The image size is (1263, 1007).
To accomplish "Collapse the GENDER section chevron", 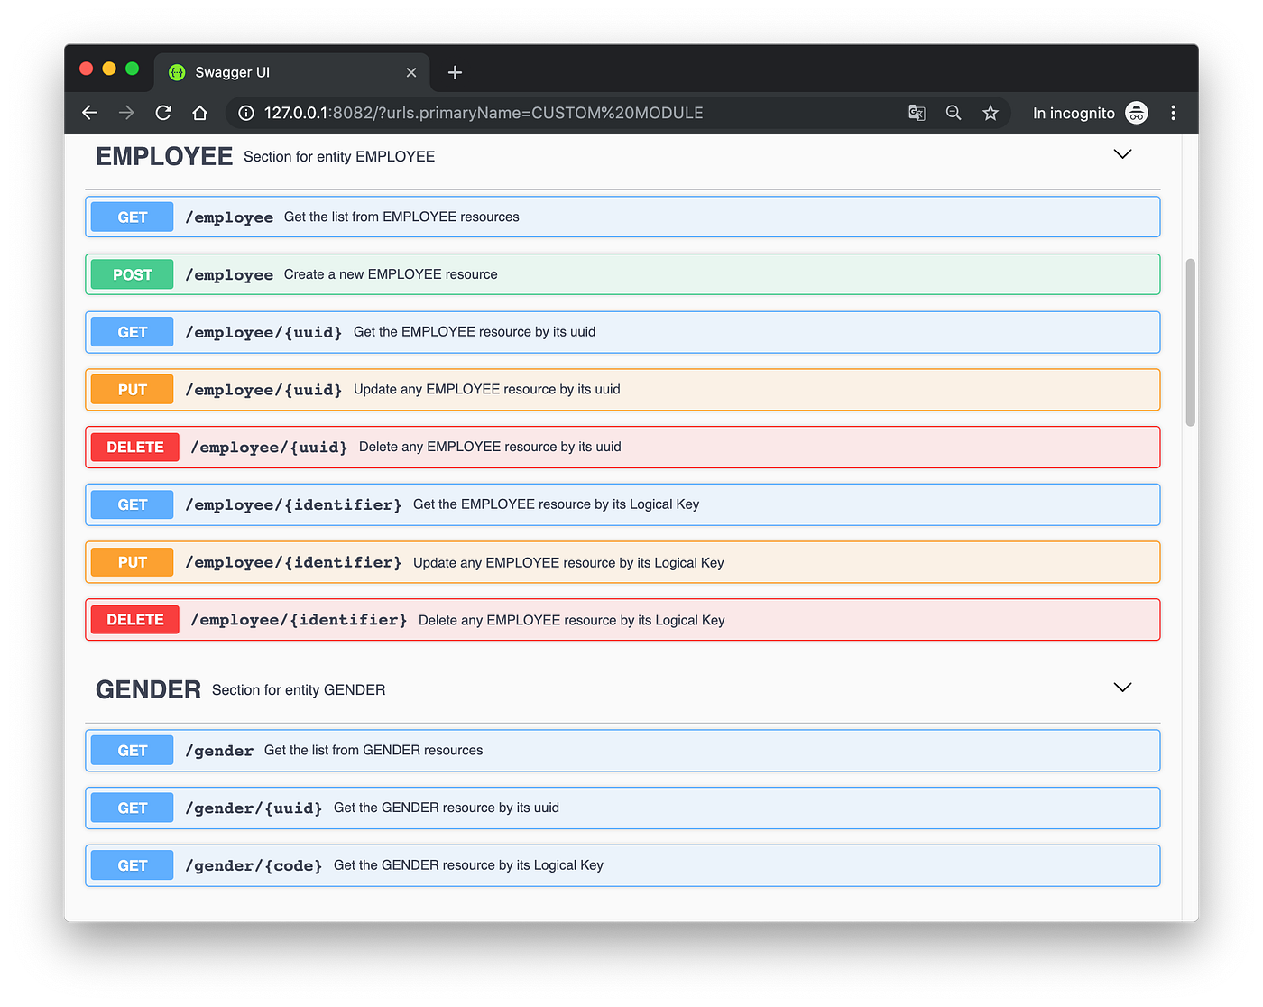I will (1122, 687).
